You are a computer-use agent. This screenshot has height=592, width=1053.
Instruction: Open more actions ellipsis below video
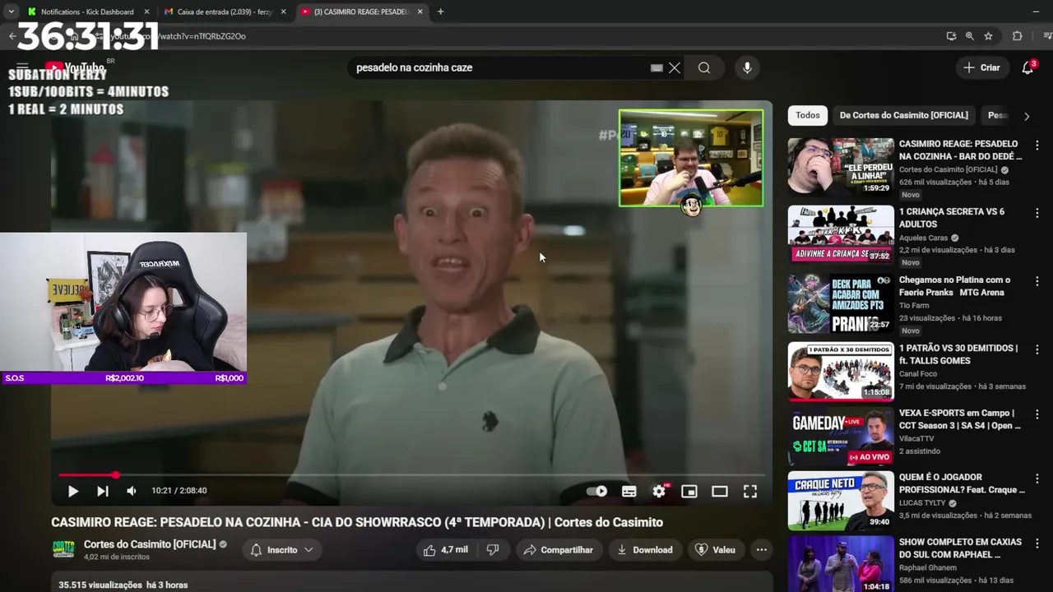tap(762, 550)
